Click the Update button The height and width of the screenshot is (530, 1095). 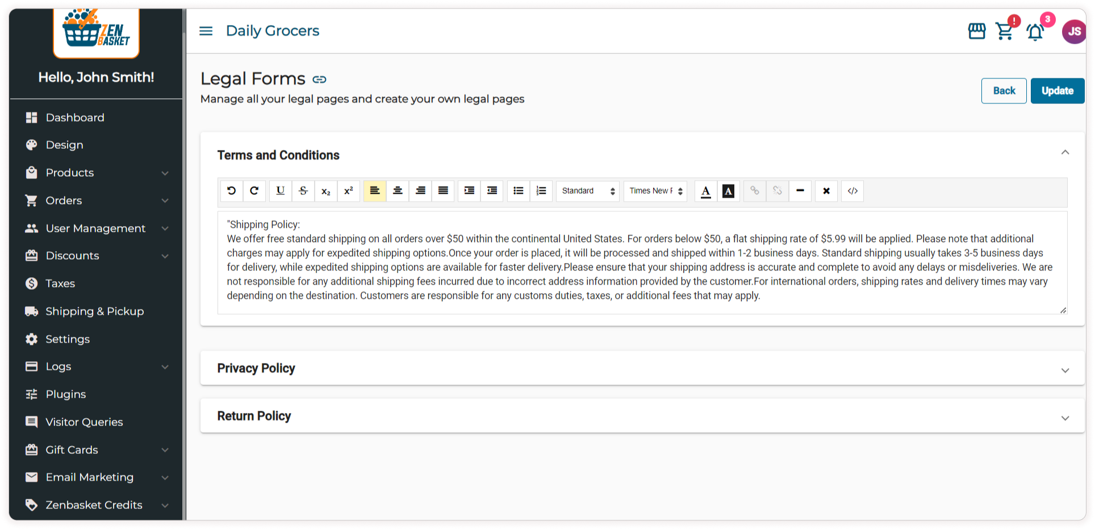click(x=1057, y=91)
